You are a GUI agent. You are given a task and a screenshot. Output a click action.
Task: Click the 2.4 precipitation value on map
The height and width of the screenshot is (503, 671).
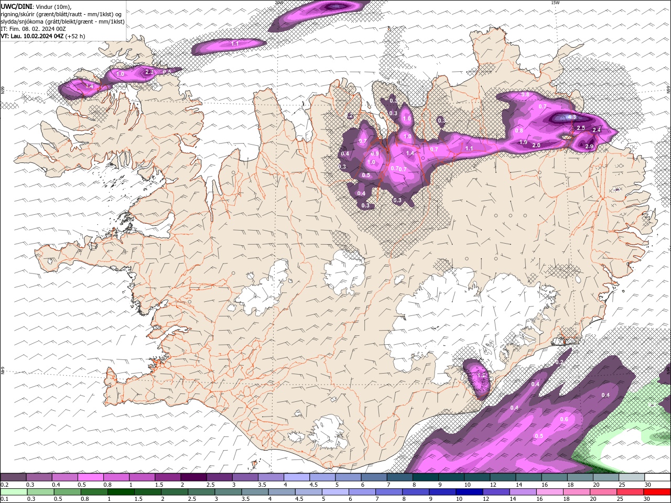[x=597, y=130]
